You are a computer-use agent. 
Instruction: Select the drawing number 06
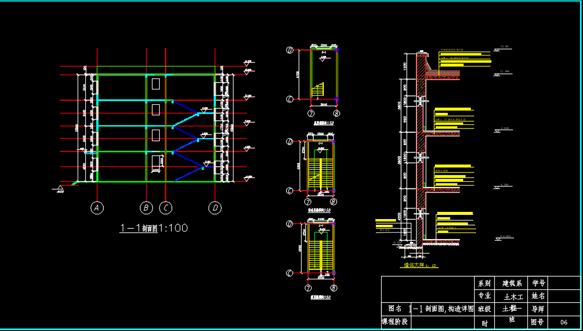(x=564, y=322)
